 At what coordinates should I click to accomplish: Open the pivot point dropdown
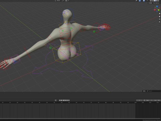[x=63, y=1]
